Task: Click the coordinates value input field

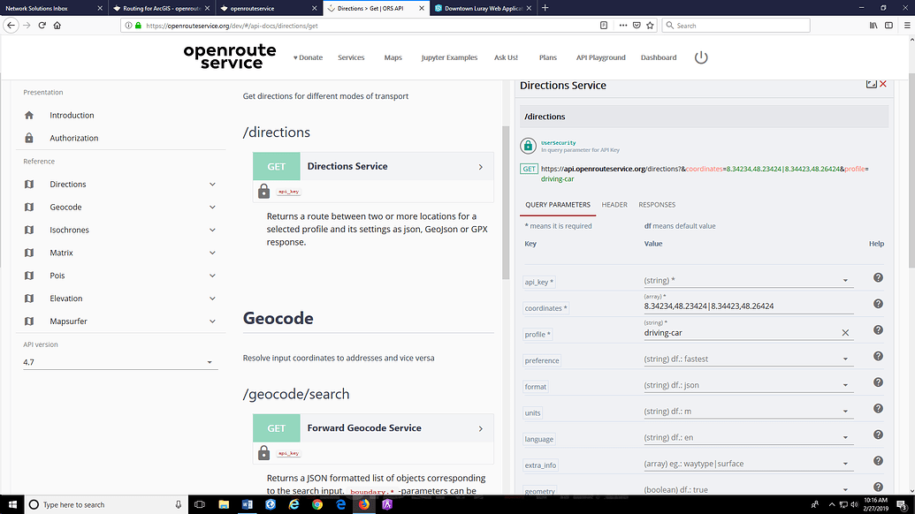Action: pyautogui.click(x=748, y=306)
